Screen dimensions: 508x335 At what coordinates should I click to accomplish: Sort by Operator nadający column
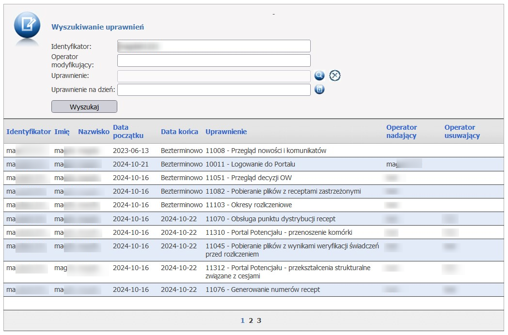[401, 132]
